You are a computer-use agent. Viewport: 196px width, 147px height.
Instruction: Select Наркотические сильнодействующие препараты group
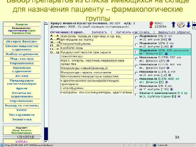pyautogui.click(x=97, y=82)
